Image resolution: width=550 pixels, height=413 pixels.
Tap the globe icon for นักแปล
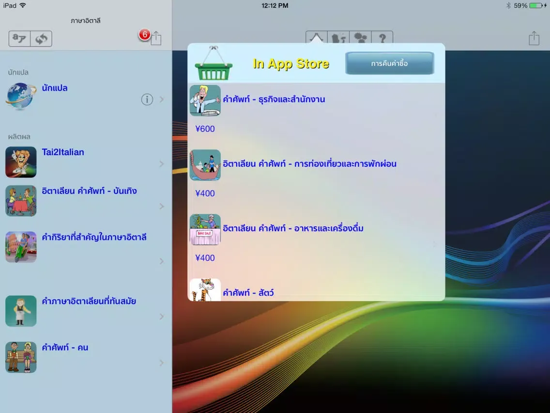click(21, 96)
